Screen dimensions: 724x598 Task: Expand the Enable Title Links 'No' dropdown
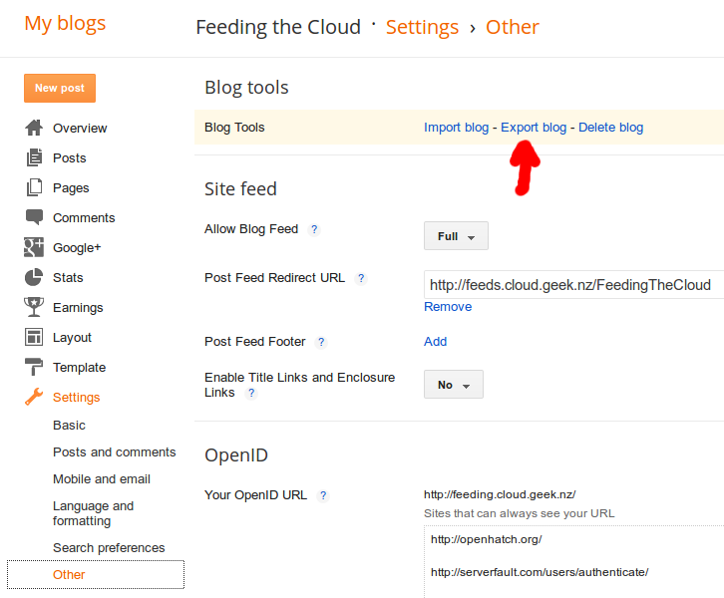pyautogui.click(x=454, y=385)
